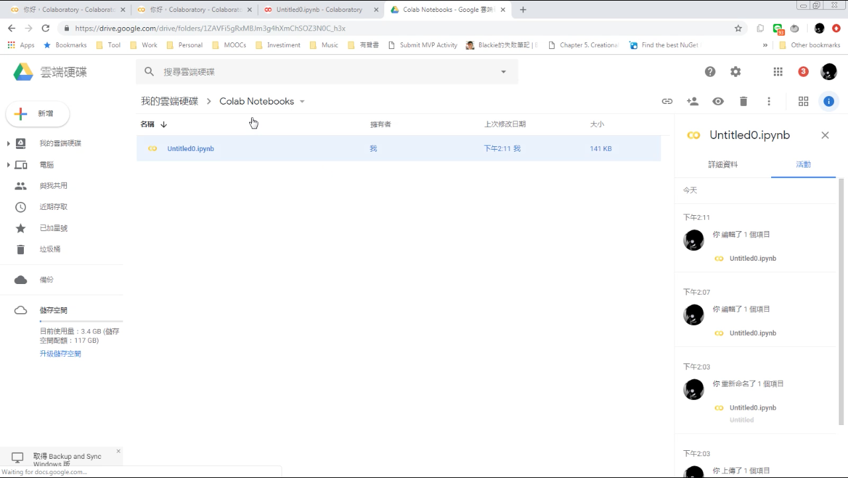Close the Untitled0.ipynb details panel
The width and height of the screenshot is (848, 478).
pos(825,135)
